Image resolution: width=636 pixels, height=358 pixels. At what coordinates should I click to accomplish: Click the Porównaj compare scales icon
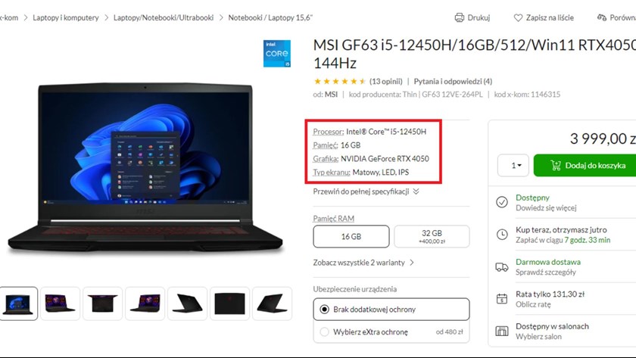pyautogui.click(x=601, y=17)
